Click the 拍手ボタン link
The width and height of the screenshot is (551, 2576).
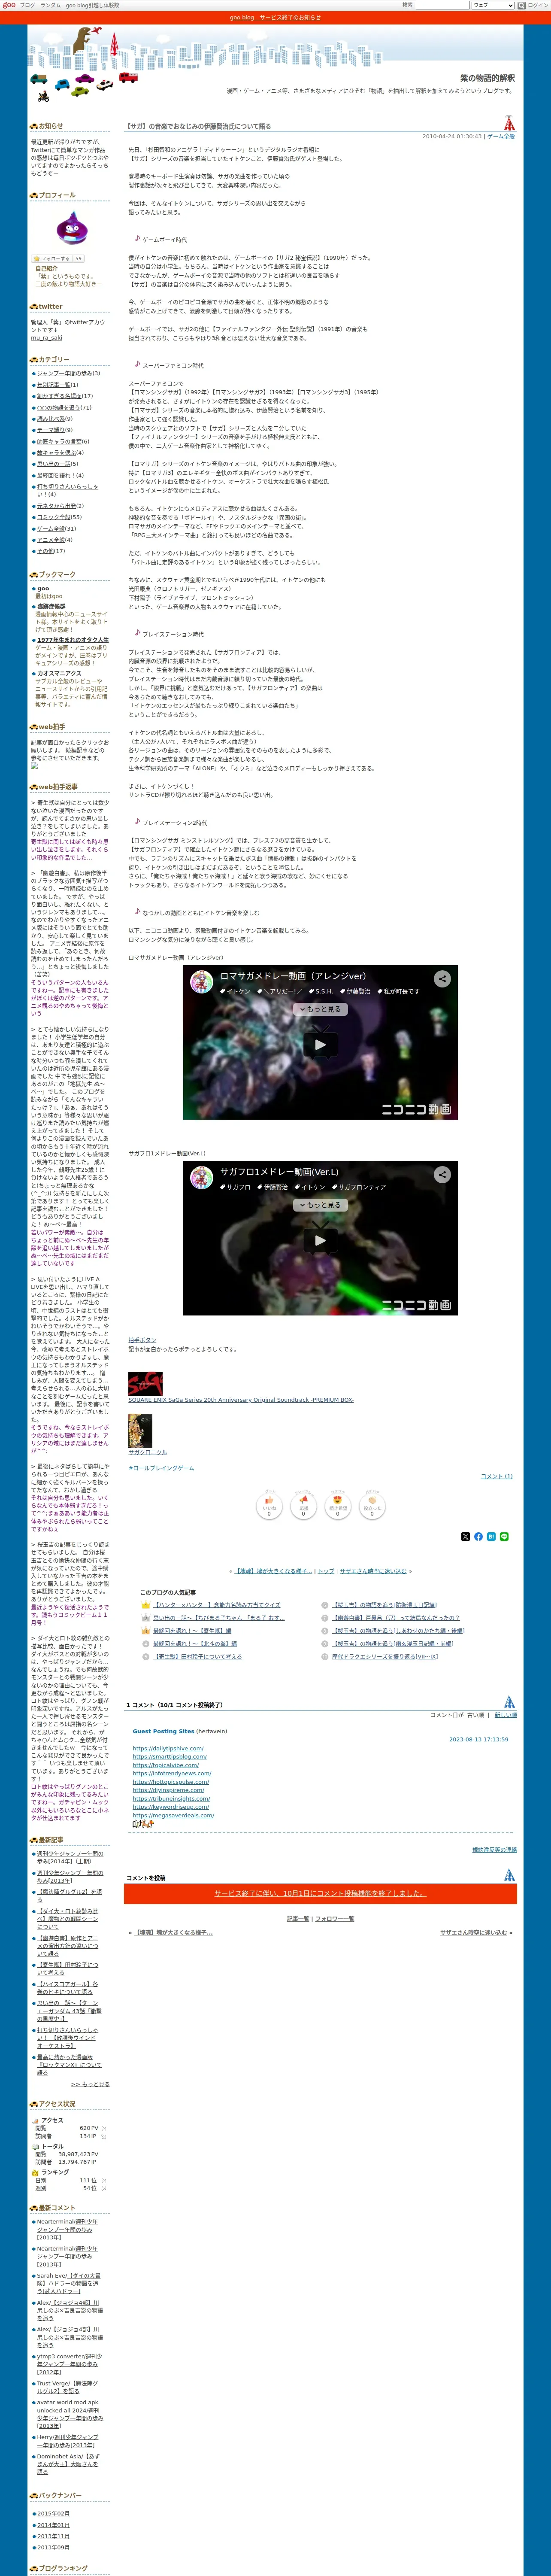[x=142, y=1340]
